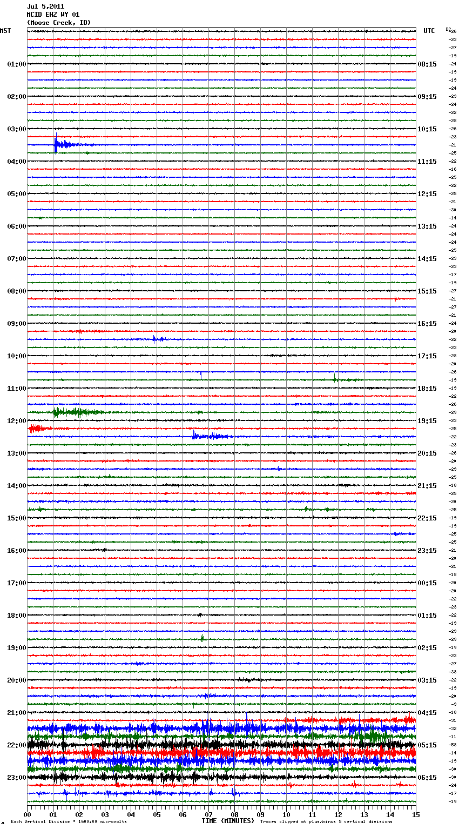Click the 12:15 UTC time label

[x=427, y=194]
